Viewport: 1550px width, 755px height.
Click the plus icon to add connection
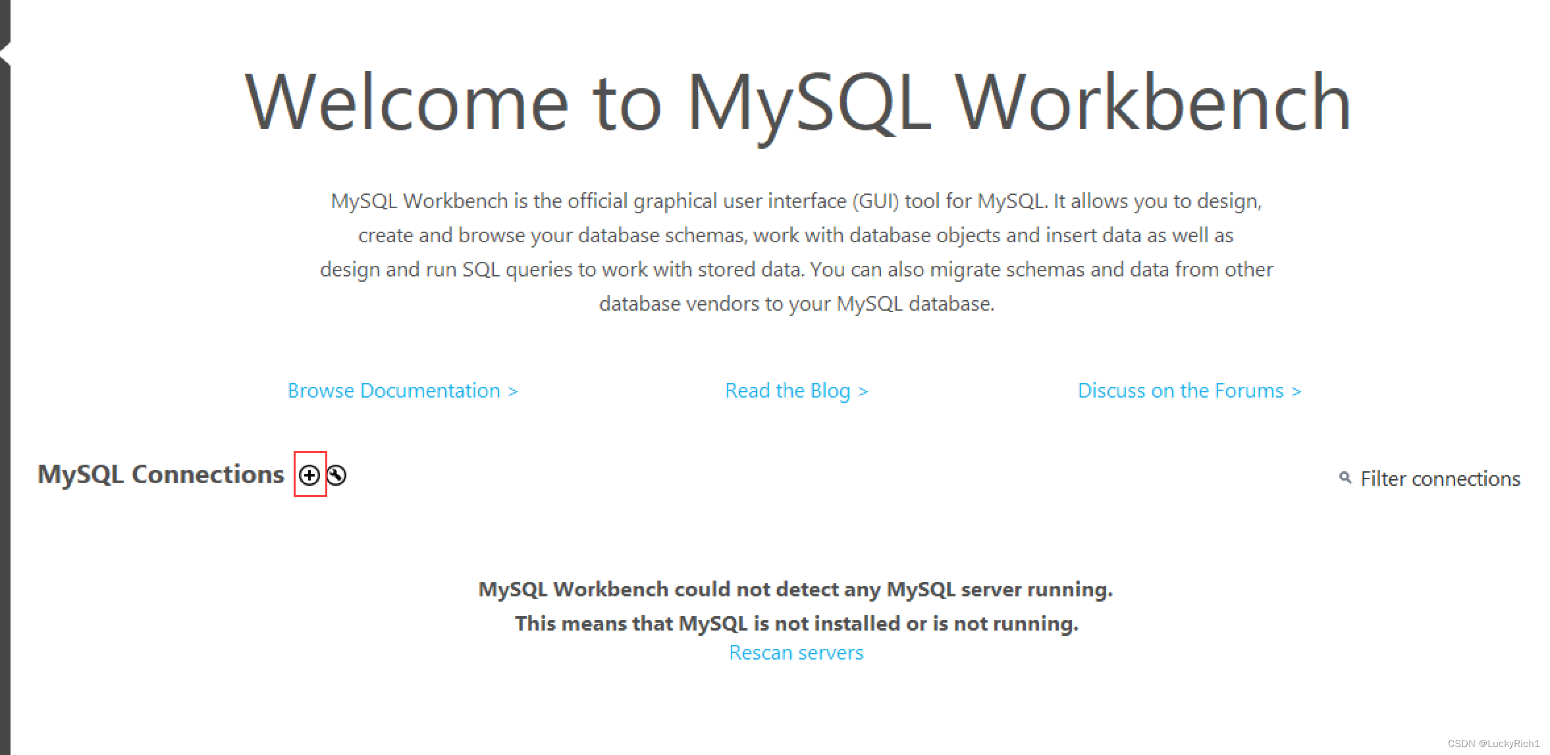[309, 475]
